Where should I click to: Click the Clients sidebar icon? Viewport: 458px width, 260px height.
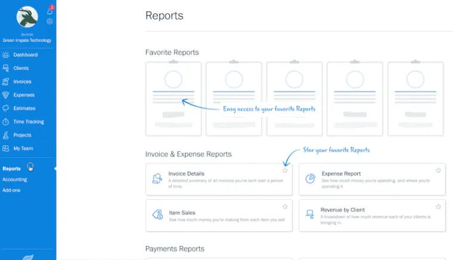[6, 68]
